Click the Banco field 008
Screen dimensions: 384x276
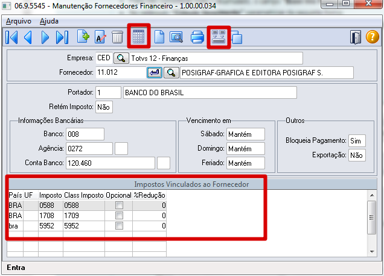click(x=85, y=134)
